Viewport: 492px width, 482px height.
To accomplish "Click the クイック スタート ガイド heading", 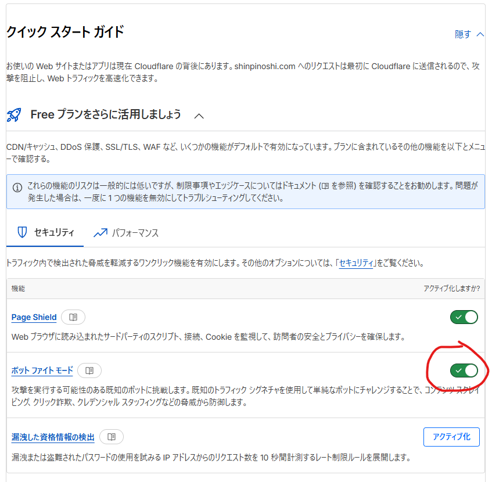I will click(65, 32).
